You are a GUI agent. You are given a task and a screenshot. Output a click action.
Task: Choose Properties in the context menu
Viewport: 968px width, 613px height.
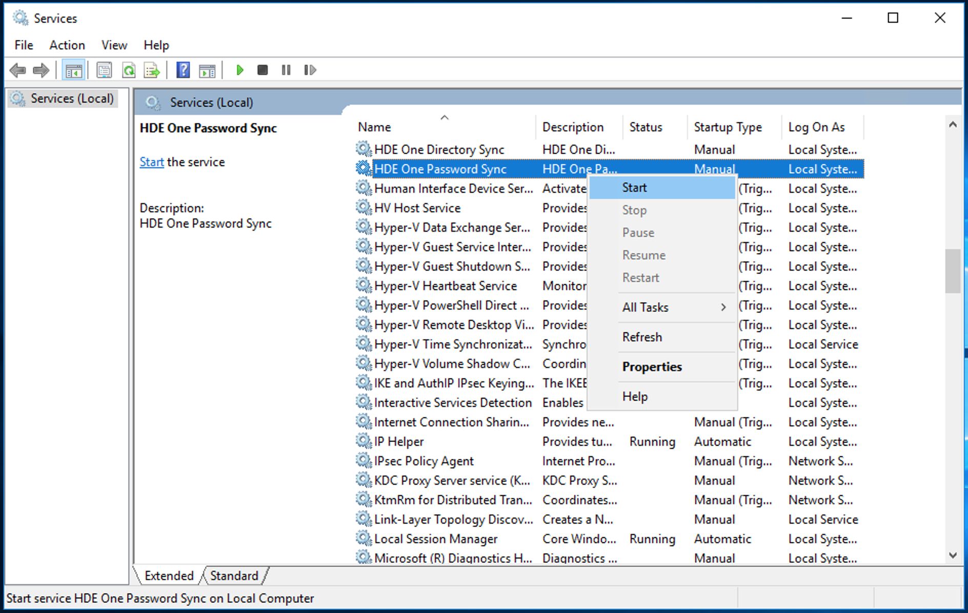[662, 366]
